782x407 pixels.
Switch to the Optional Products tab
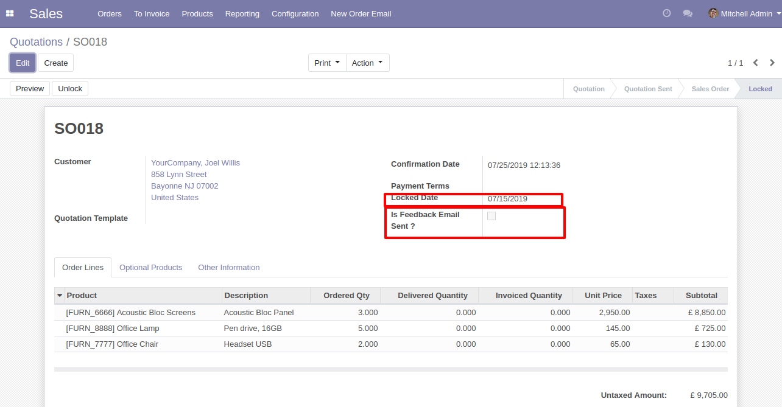pyautogui.click(x=151, y=268)
